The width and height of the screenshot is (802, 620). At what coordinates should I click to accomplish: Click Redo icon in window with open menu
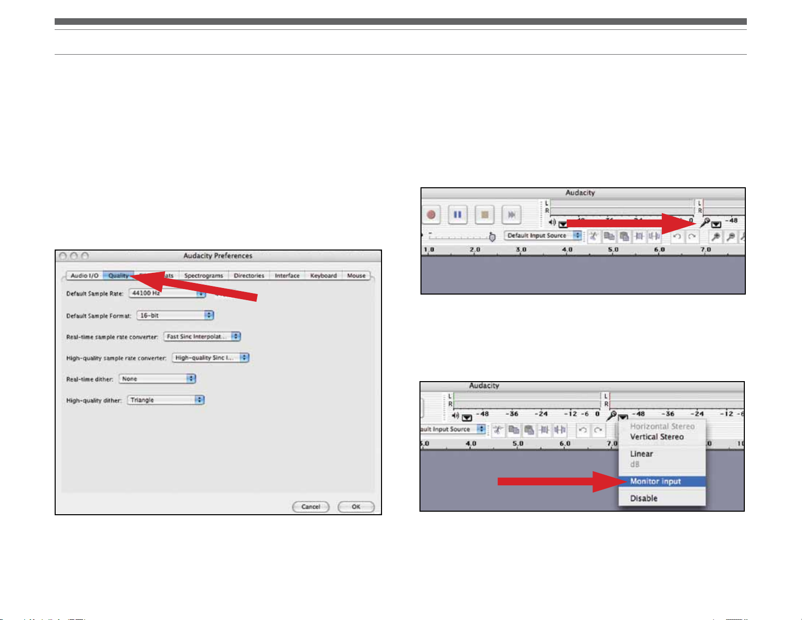pyautogui.click(x=598, y=430)
